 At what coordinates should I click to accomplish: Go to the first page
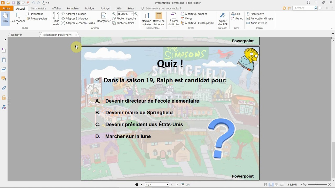click(x=136, y=184)
